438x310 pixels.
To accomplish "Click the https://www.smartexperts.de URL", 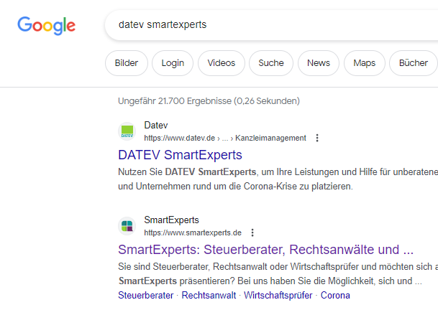I will click(x=193, y=232).
